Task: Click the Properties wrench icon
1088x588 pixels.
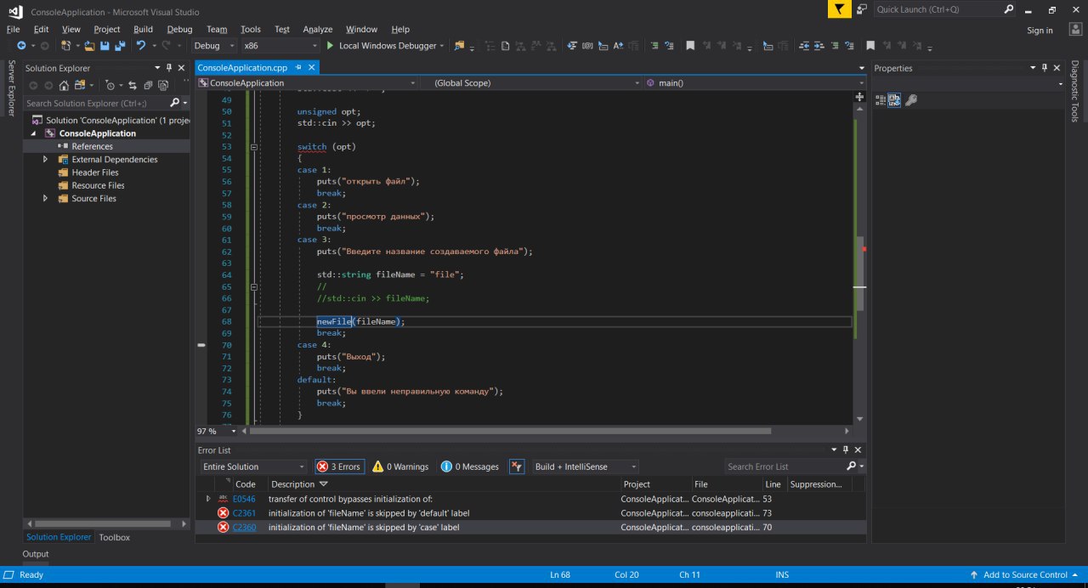Action: (x=910, y=100)
